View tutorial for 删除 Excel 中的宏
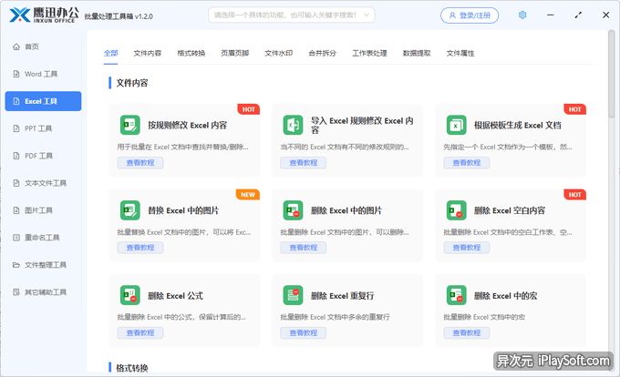 point(467,332)
